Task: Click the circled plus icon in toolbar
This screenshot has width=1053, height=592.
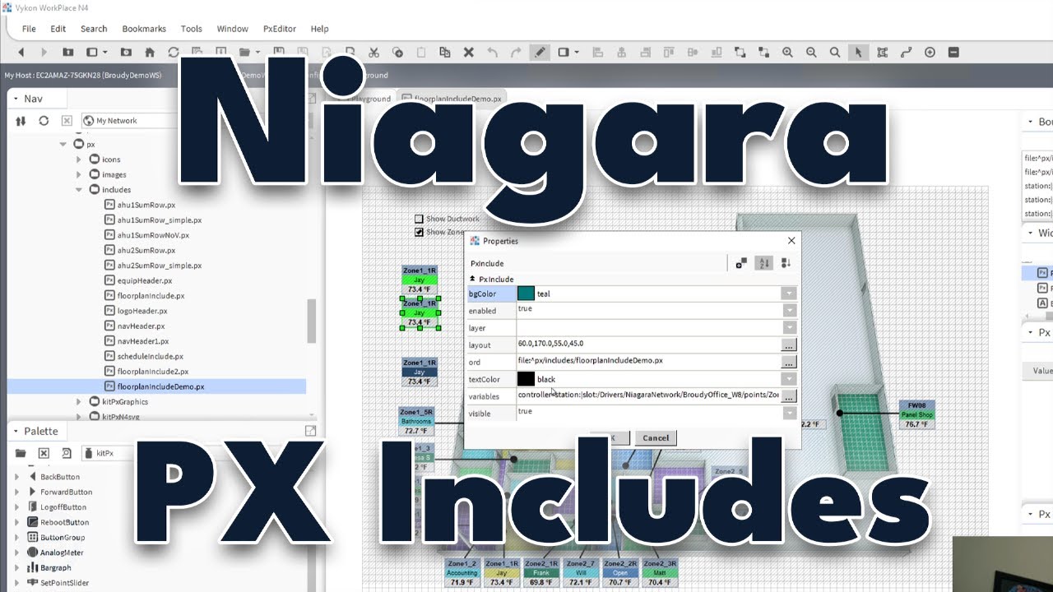Action: [930, 52]
